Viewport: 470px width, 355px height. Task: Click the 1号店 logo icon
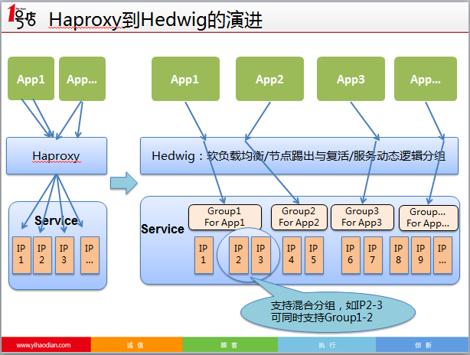21,17
